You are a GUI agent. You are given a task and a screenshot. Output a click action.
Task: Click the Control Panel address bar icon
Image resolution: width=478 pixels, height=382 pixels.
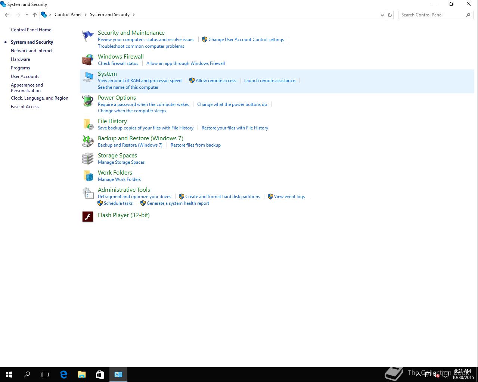pyautogui.click(x=44, y=15)
